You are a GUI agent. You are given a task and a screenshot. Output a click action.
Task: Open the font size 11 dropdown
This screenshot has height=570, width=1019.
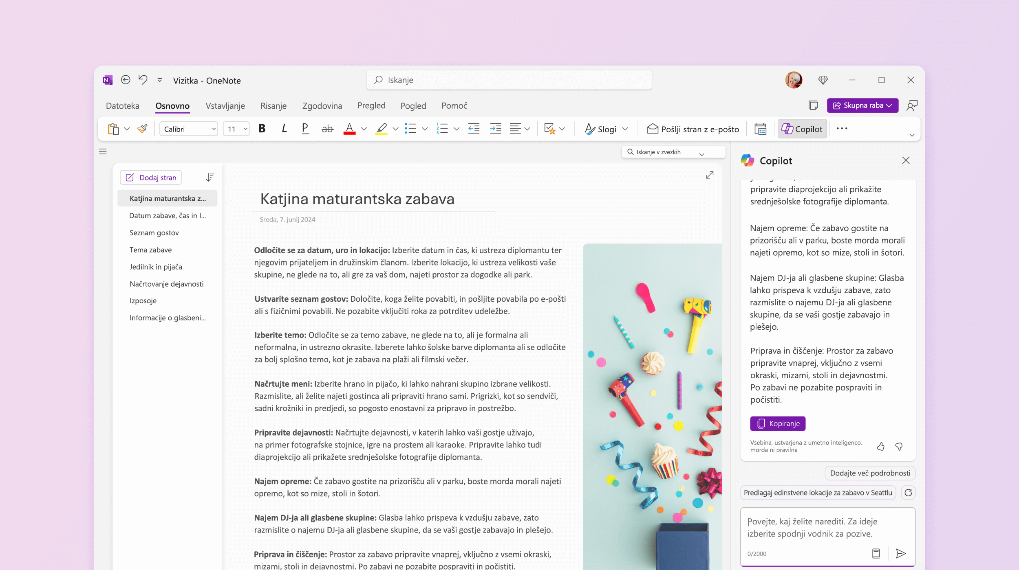pos(236,129)
